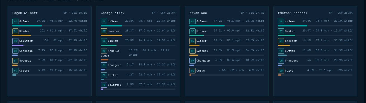366x103 pixels.
Task: Click George Kirby's SI Sinker badge
Action: pos(104,41)
